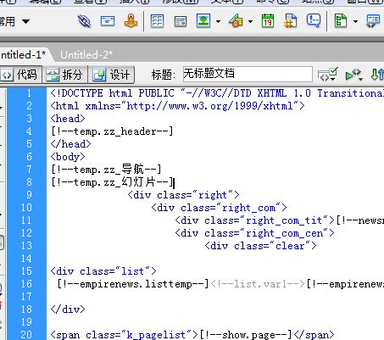Screen dimensions: 384x340
Task: Click the Email Link insert icon
Action: tap(108, 21)
